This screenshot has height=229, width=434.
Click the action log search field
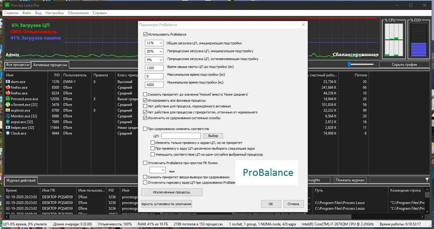[397, 180]
